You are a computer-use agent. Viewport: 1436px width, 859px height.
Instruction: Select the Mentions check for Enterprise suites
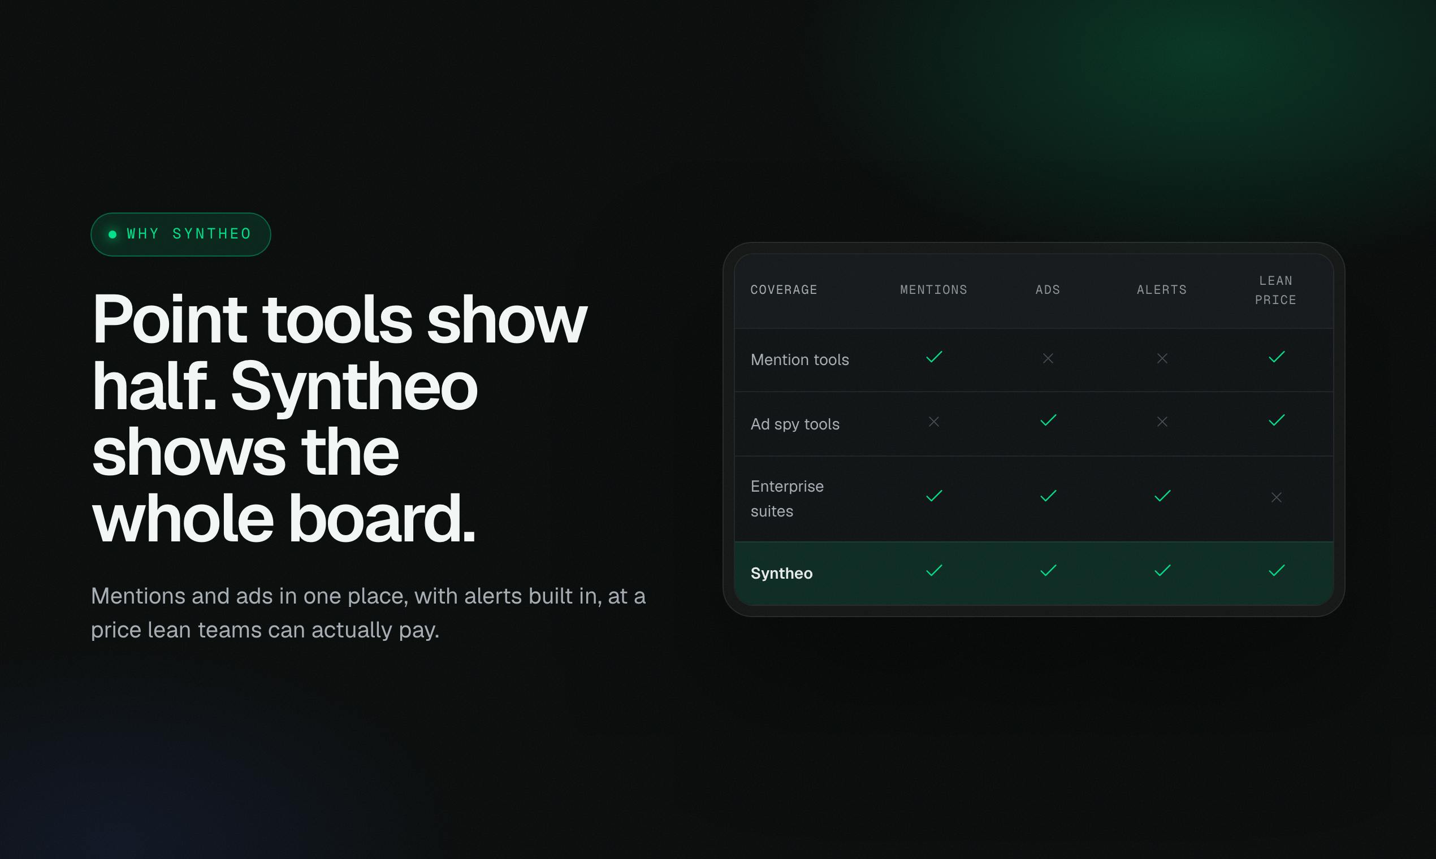pos(934,496)
